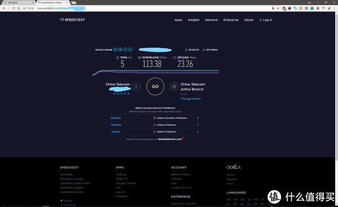Open Create Account footer link
This screenshot has height=207, width=338.
(x=181, y=188)
